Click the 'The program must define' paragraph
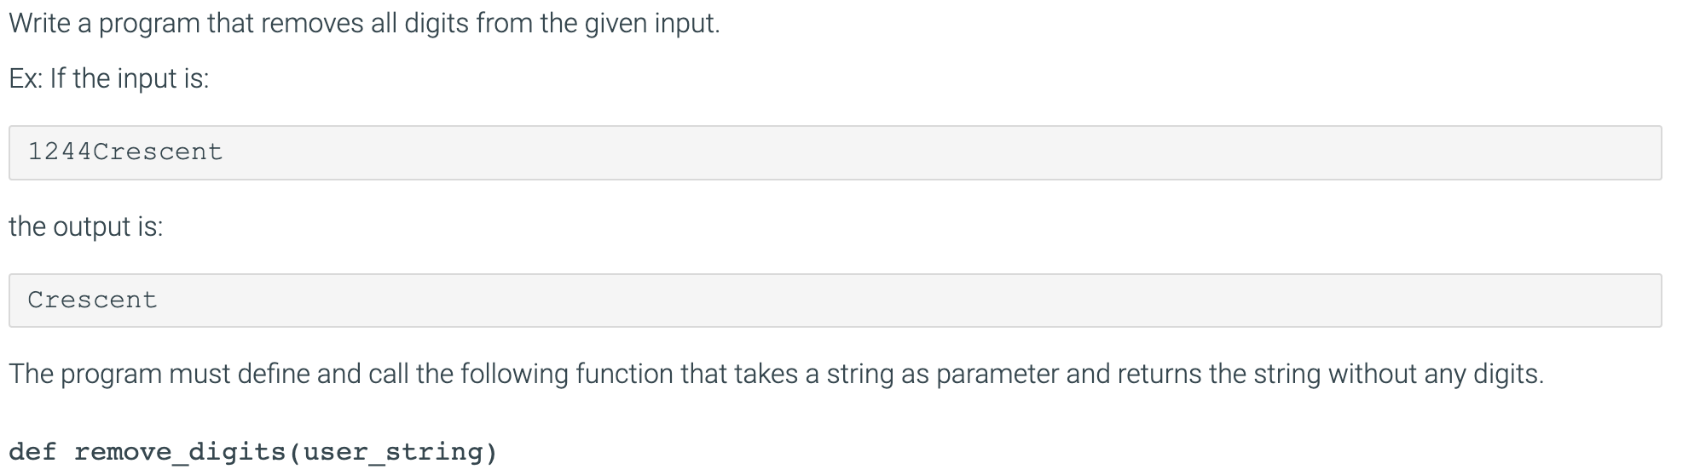Image resolution: width=1700 pixels, height=475 pixels. pos(776,375)
